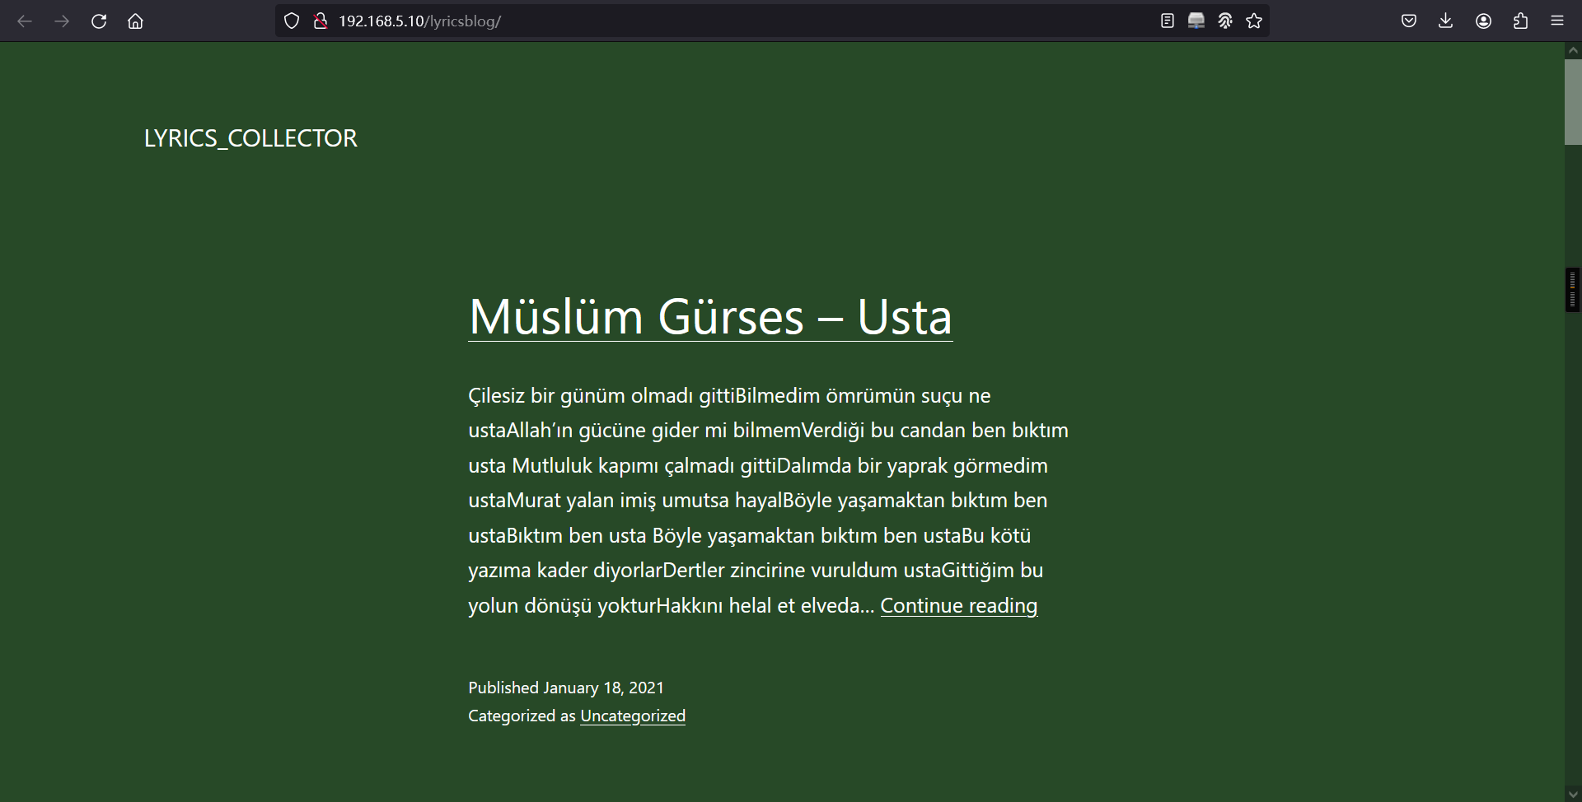Open the LYRICS_COLLECTOR site title link
Screen dimensions: 1582x802
click(x=250, y=138)
